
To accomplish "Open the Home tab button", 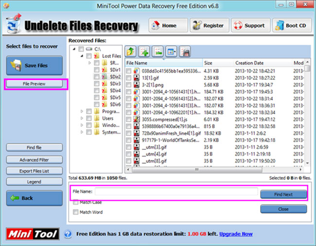I will pos(168,25).
